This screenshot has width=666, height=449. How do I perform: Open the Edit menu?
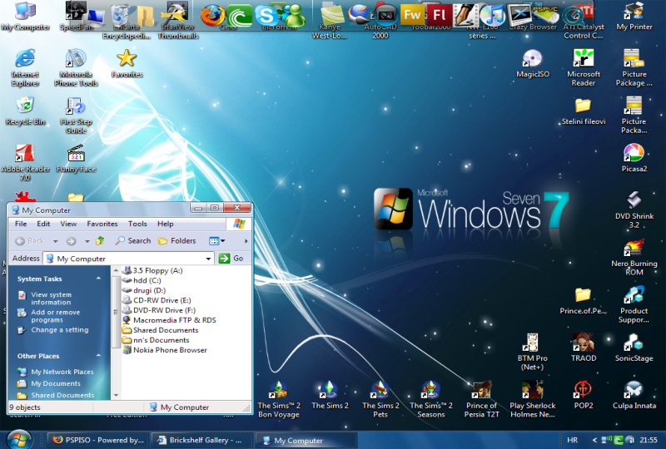(43, 224)
